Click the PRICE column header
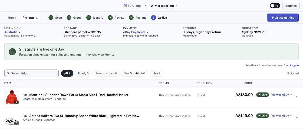 coord(249,83)
